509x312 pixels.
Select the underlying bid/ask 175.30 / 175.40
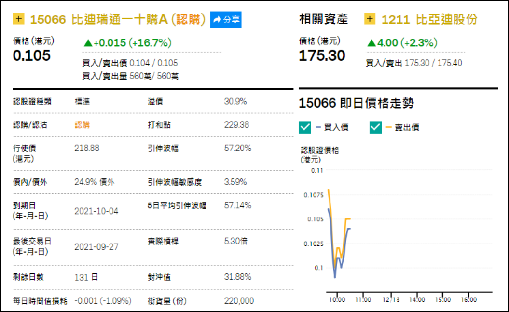point(433,63)
